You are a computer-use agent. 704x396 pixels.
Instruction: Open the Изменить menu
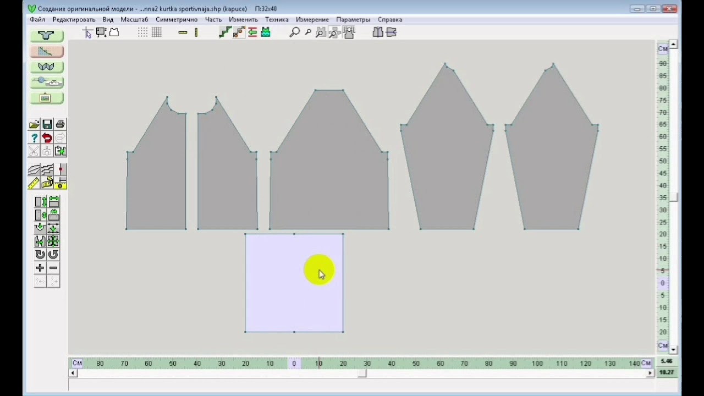(243, 19)
